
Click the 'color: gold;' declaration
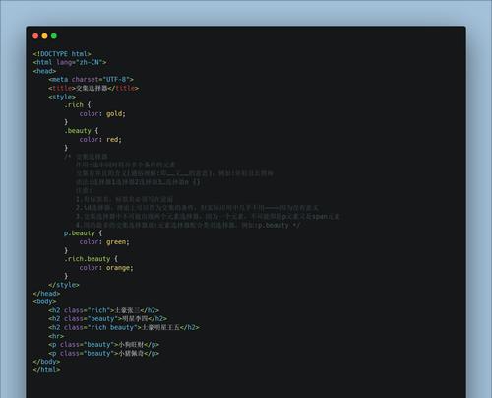pyautogui.click(x=102, y=114)
